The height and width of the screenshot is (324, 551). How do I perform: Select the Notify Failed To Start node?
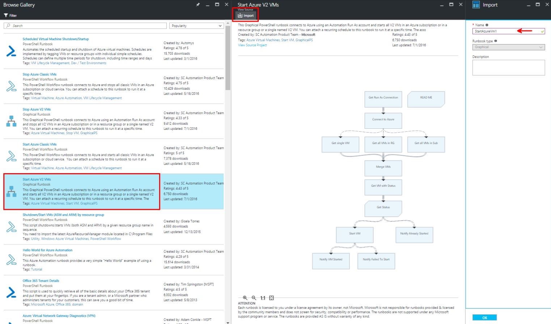tap(376, 261)
